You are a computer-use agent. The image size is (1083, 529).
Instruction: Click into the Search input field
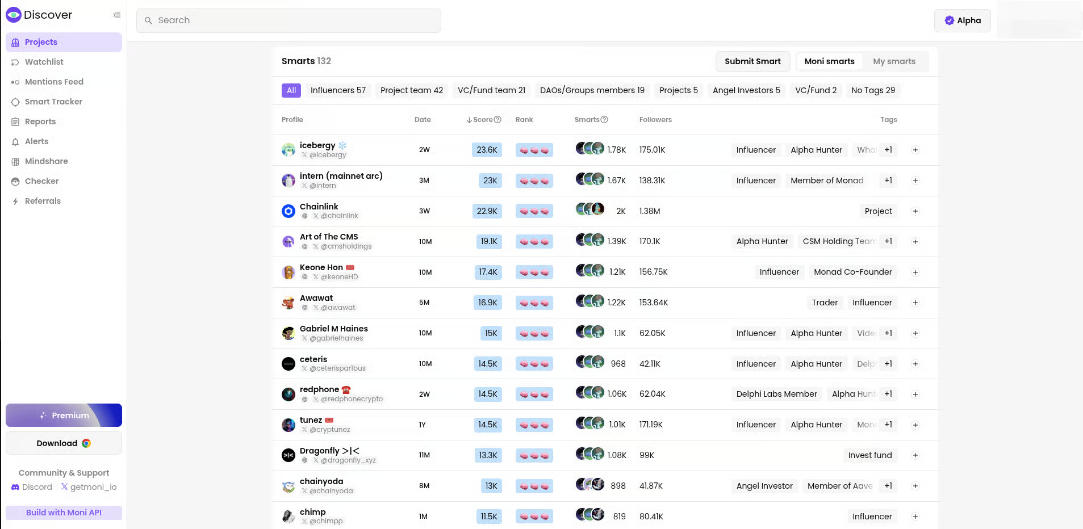point(288,20)
